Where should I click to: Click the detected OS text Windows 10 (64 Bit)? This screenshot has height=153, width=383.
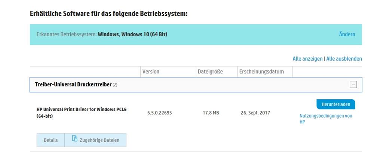point(144,34)
